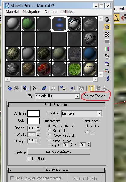
Task: Click Reset Map/Mtl delete X icon
Action: tap(35, 88)
